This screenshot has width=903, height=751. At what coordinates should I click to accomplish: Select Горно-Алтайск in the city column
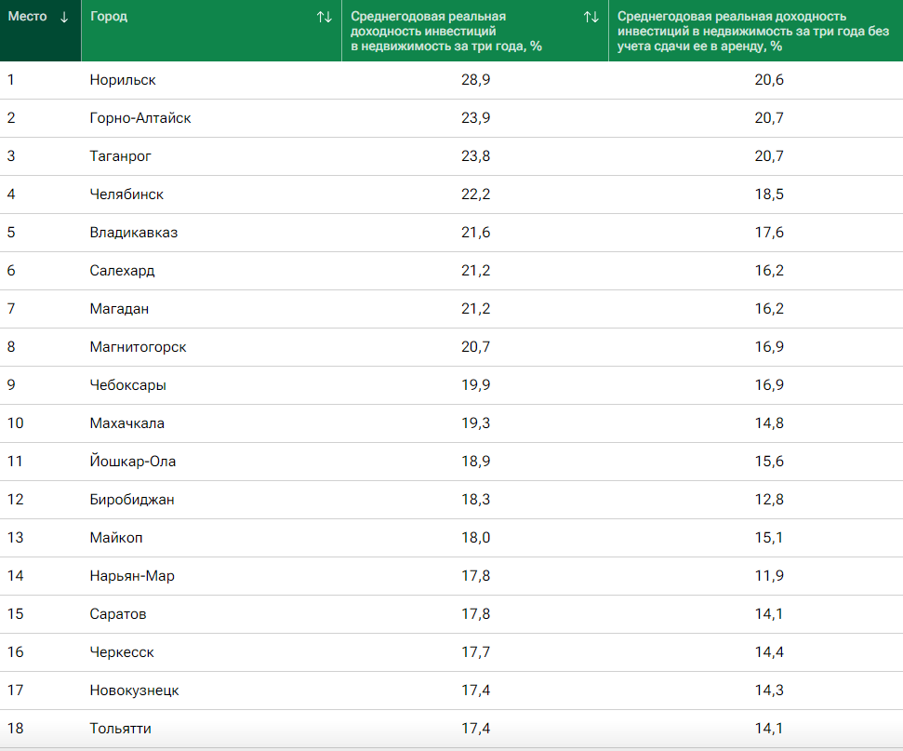[x=140, y=118]
